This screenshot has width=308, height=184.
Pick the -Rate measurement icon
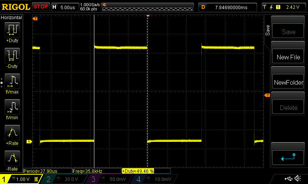(x=12, y=158)
